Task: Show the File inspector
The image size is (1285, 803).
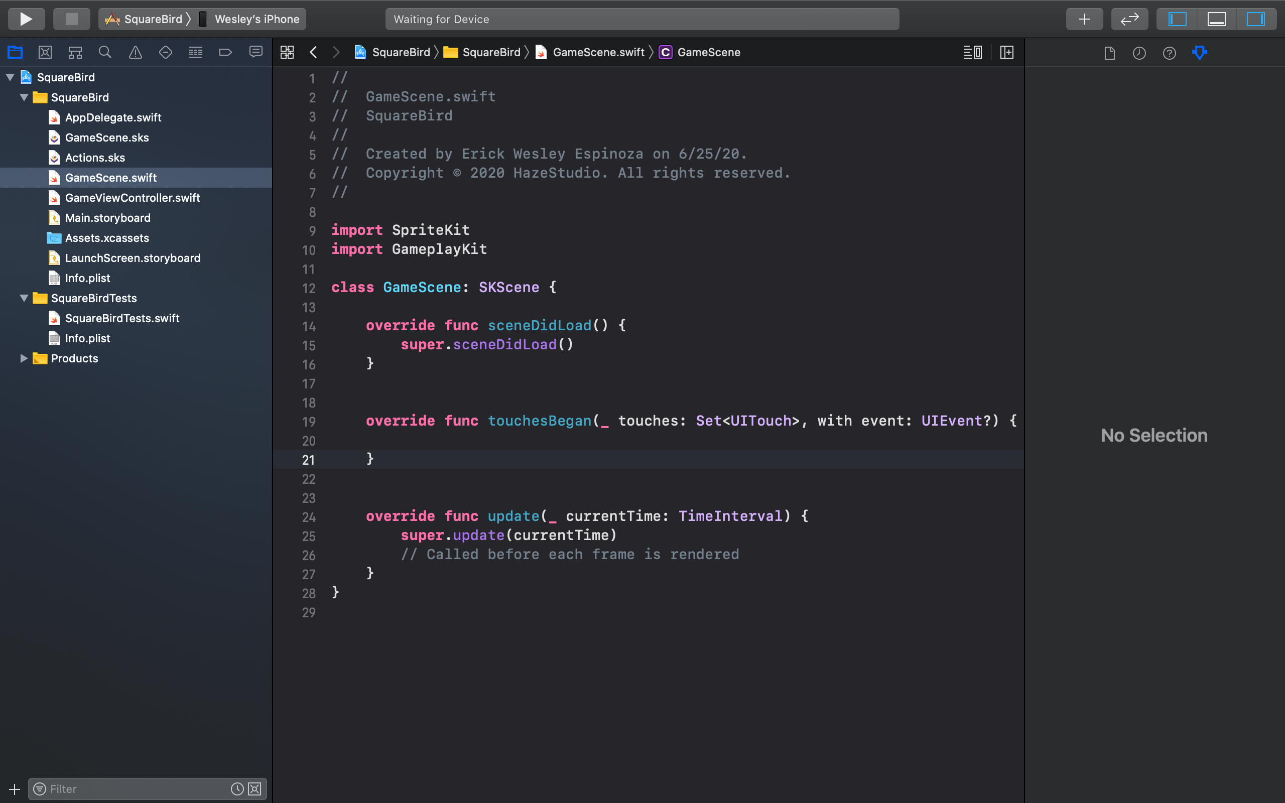Action: (1109, 53)
